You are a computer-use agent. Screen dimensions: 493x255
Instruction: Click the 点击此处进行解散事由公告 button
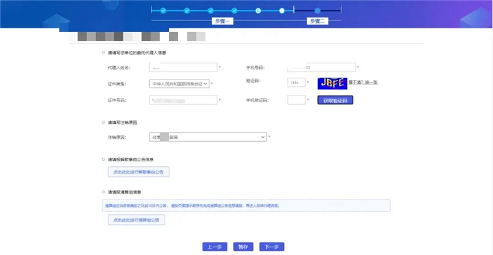click(138, 172)
